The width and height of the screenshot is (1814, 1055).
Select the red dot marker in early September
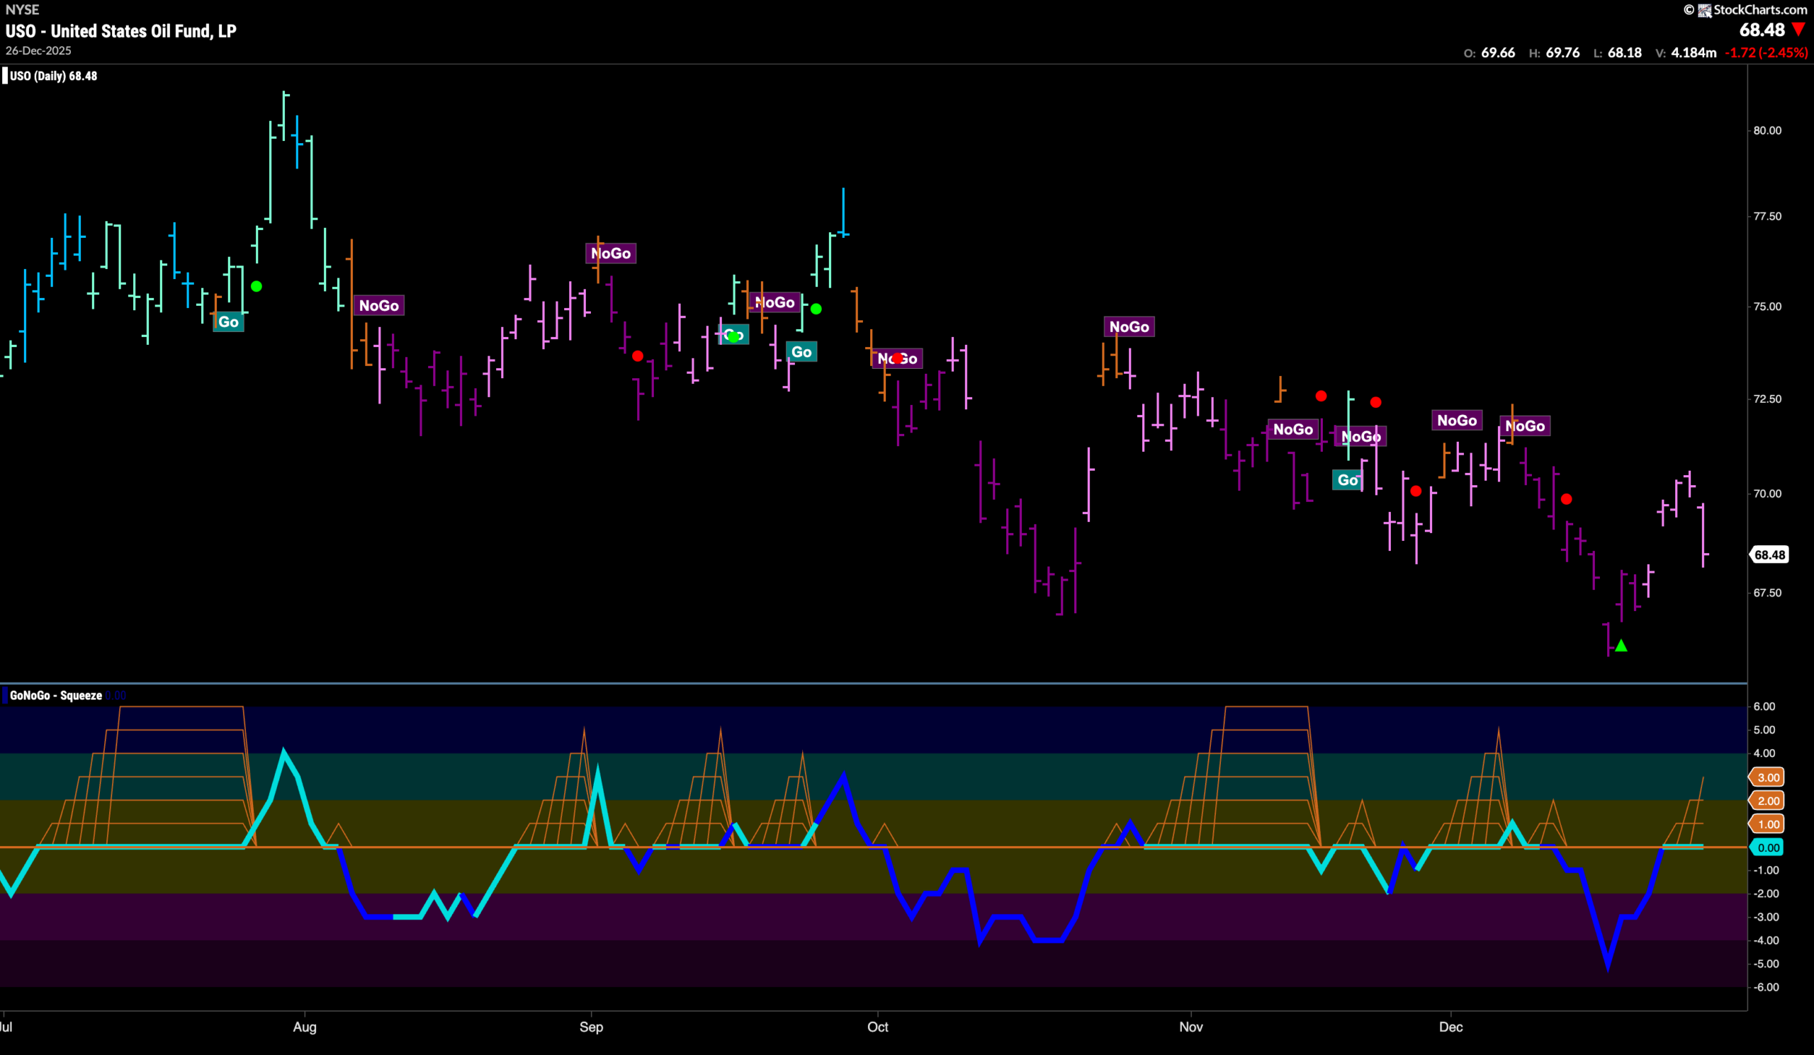[638, 356]
